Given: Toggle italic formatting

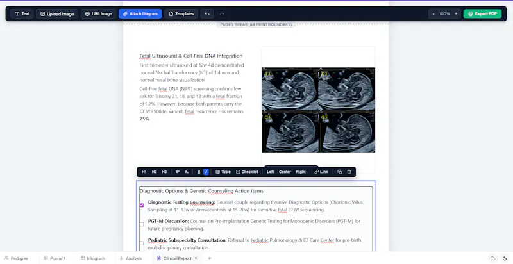Looking at the screenshot, I should [206, 172].
